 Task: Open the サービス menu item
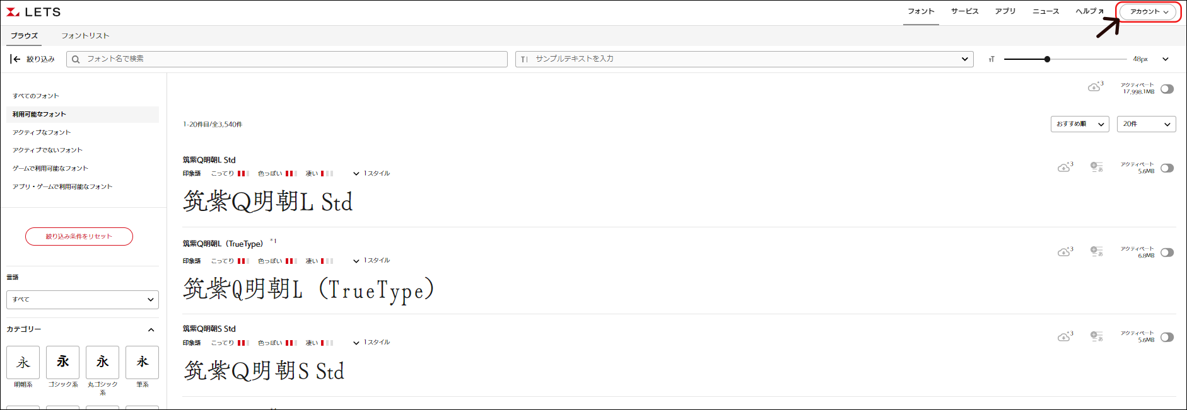pyautogui.click(x=964, y=11)
